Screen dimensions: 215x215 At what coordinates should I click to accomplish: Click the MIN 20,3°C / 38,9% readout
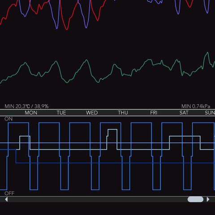click(26, 106)
